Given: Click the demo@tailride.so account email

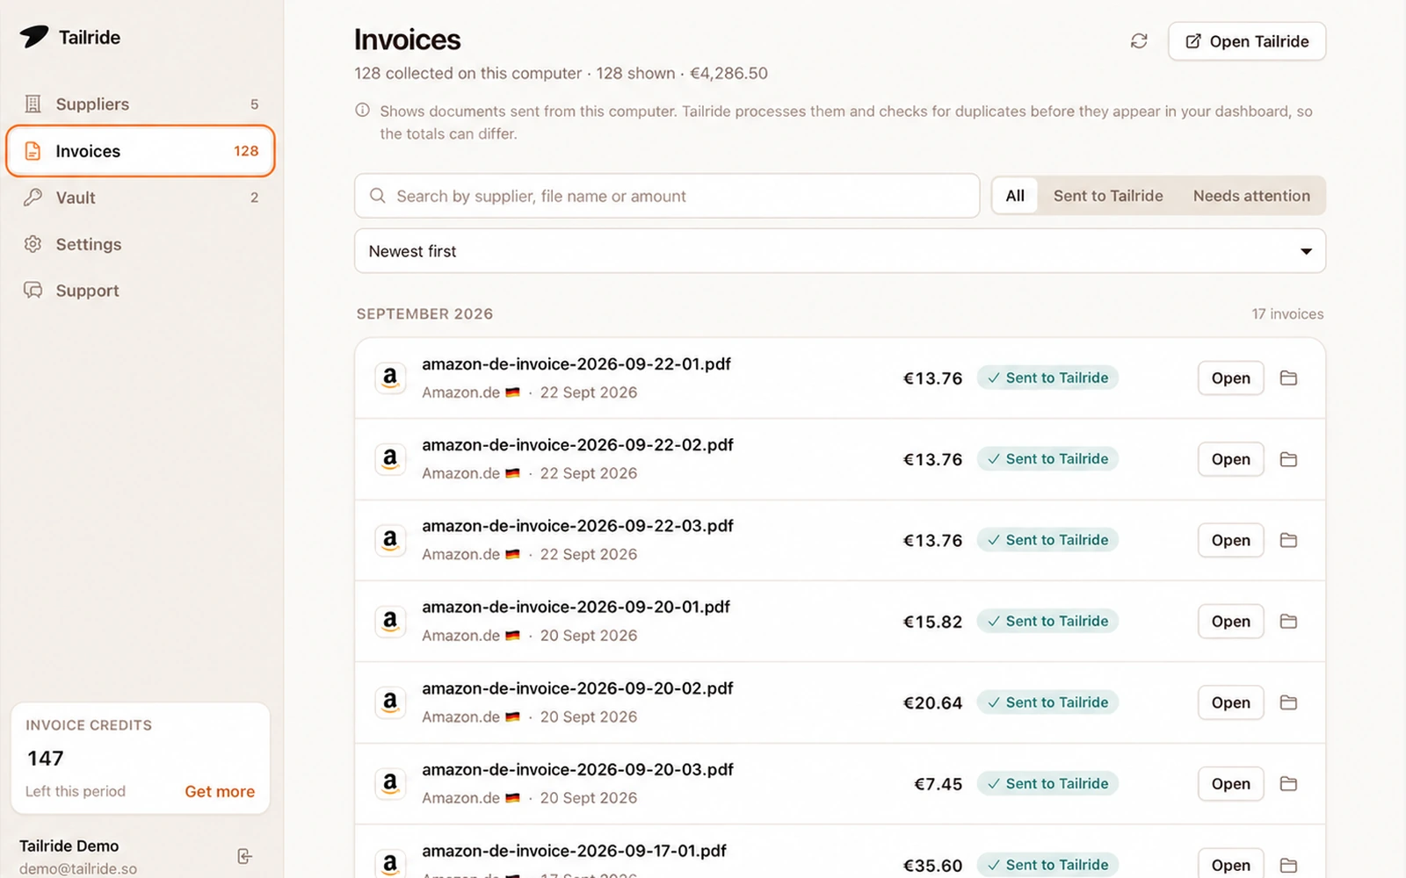Looking at the screenshot, I should coord(78,868).
